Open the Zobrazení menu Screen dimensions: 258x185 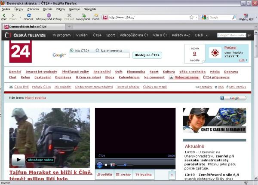coord(33,9)
